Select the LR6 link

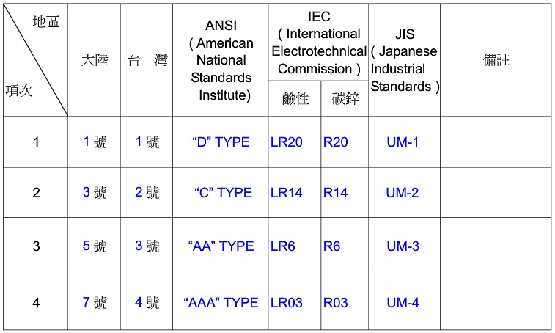click(x=282, y=246)
